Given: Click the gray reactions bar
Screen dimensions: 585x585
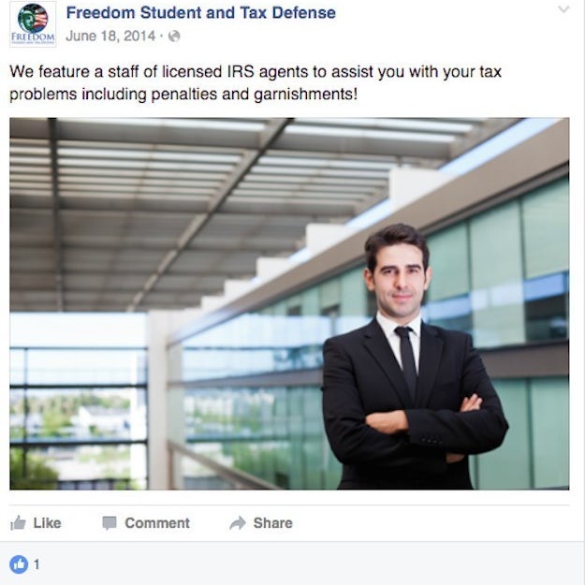Looking at the screenshot, I should pos(292,563).
